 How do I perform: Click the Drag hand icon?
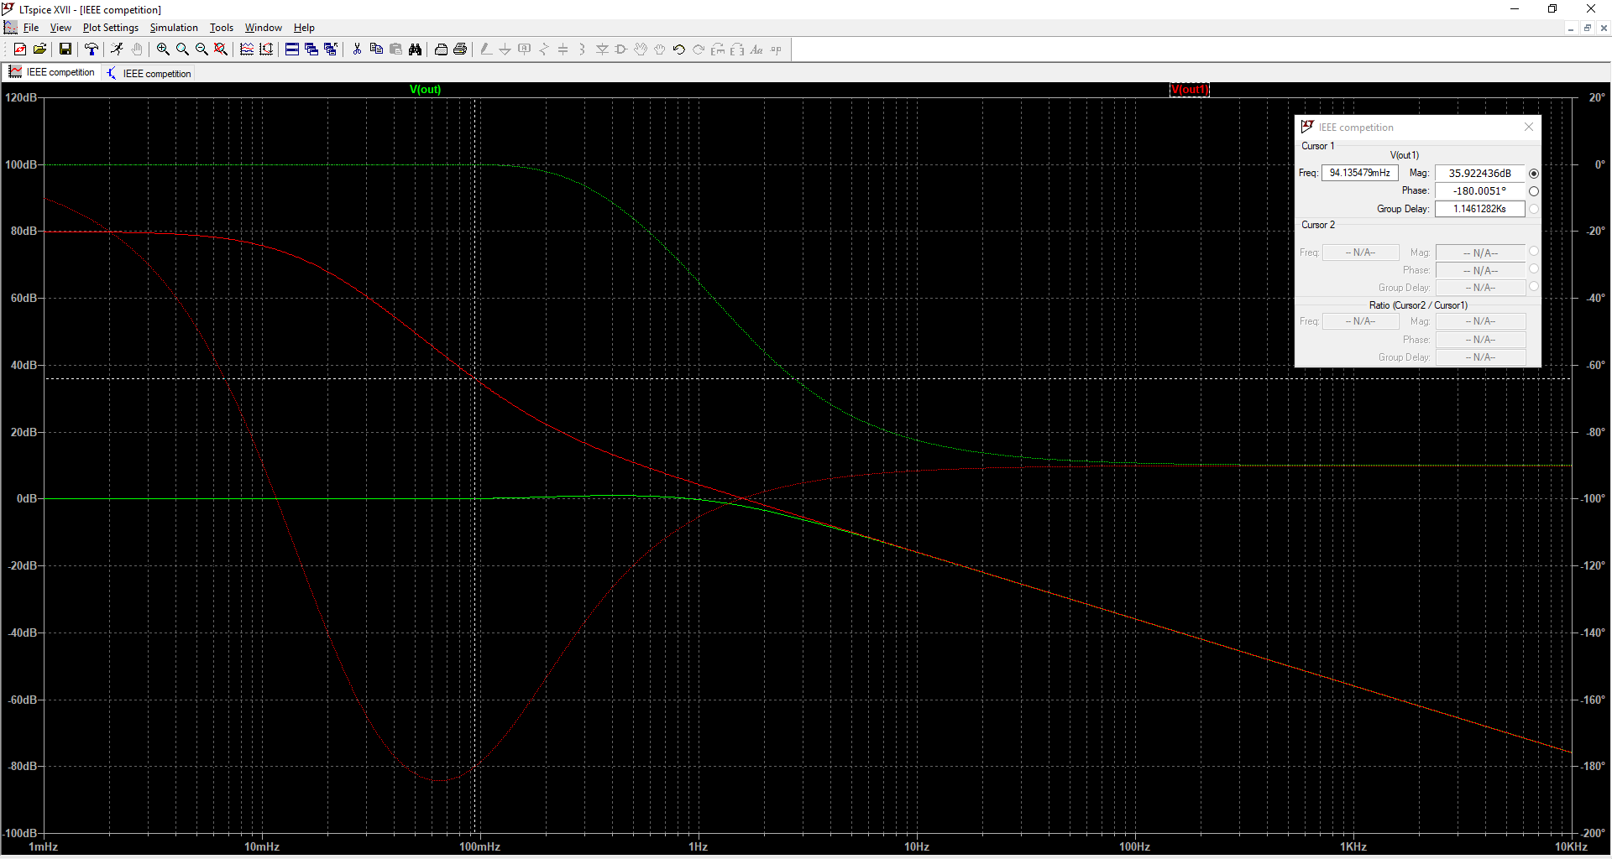coord(660,49)
